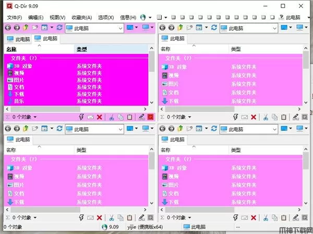Go forward in the bottom-left pane
The height and width of the screenshot is (234, 313).
17,128
